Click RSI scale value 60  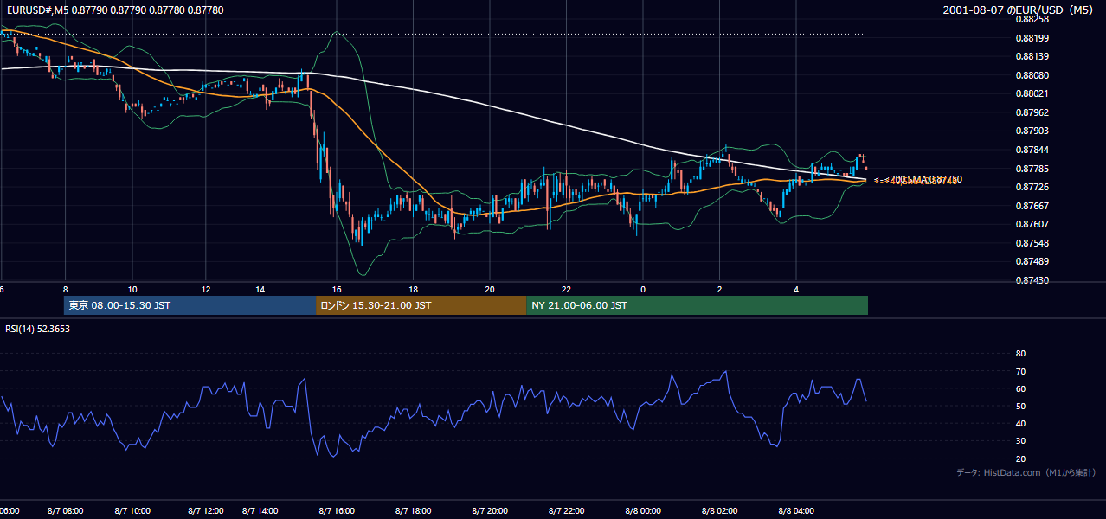(1020, 388)
